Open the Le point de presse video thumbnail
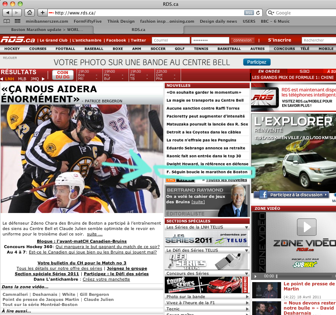 [x=266, y=290]
